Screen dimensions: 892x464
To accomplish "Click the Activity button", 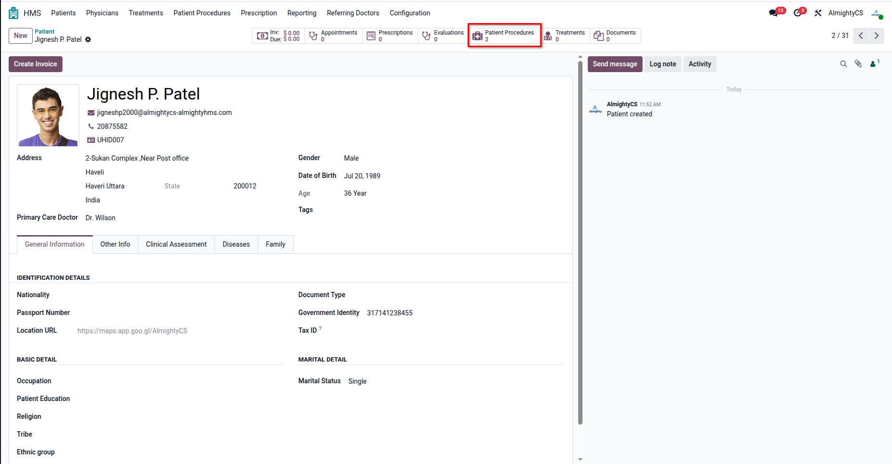I will [x=700, y=64].
